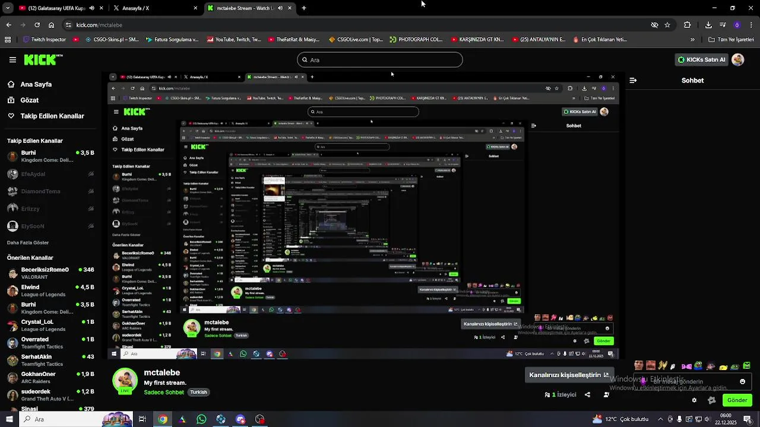Click Kanalınızı kişiselleştirin button
The width and height of the screenshot is (760, 427).
(x=569, y=375)
